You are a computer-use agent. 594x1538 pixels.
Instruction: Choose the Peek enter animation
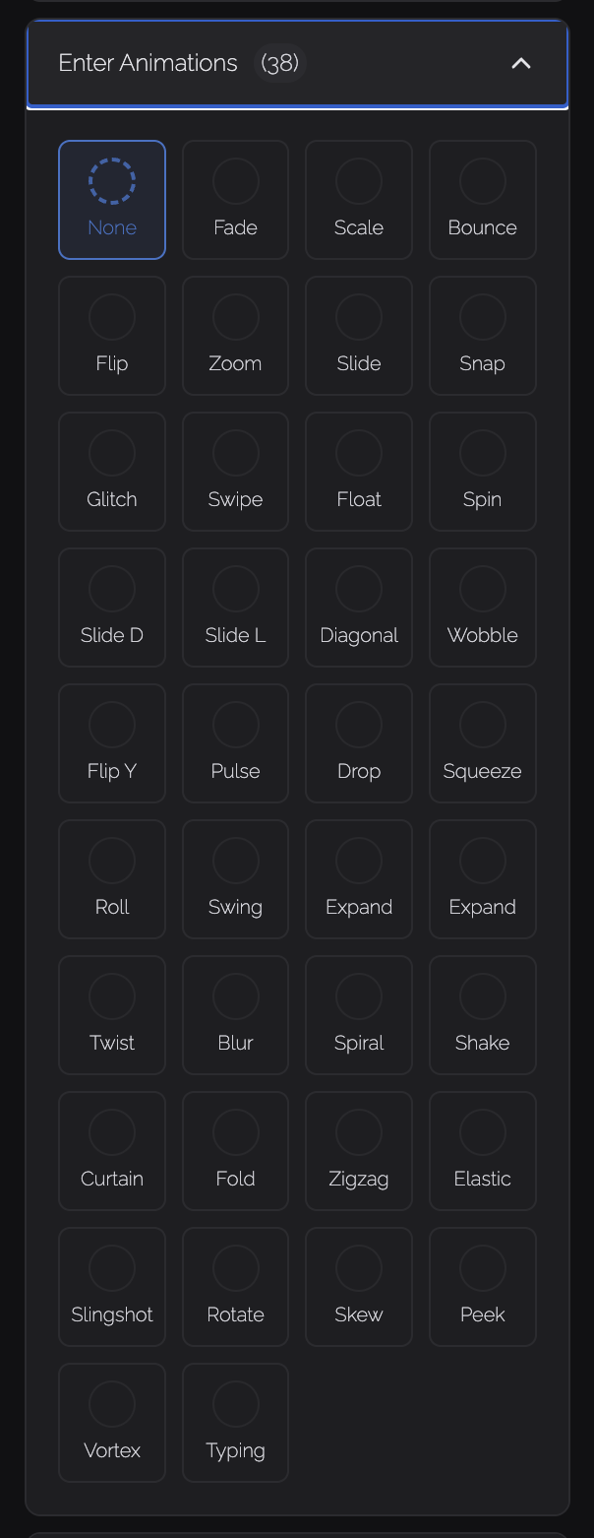point(483,1287)
